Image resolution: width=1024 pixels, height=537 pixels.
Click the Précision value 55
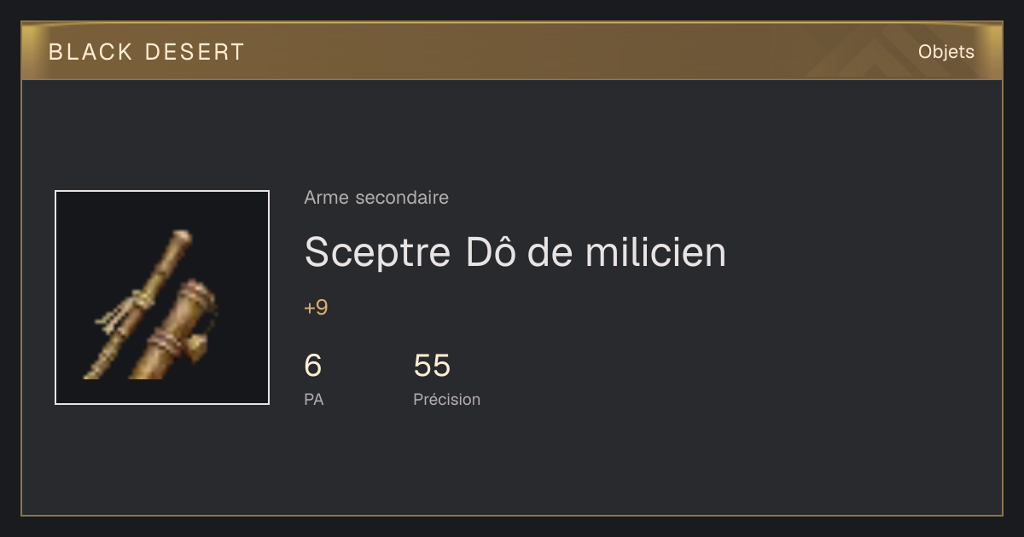pos(432,366)
